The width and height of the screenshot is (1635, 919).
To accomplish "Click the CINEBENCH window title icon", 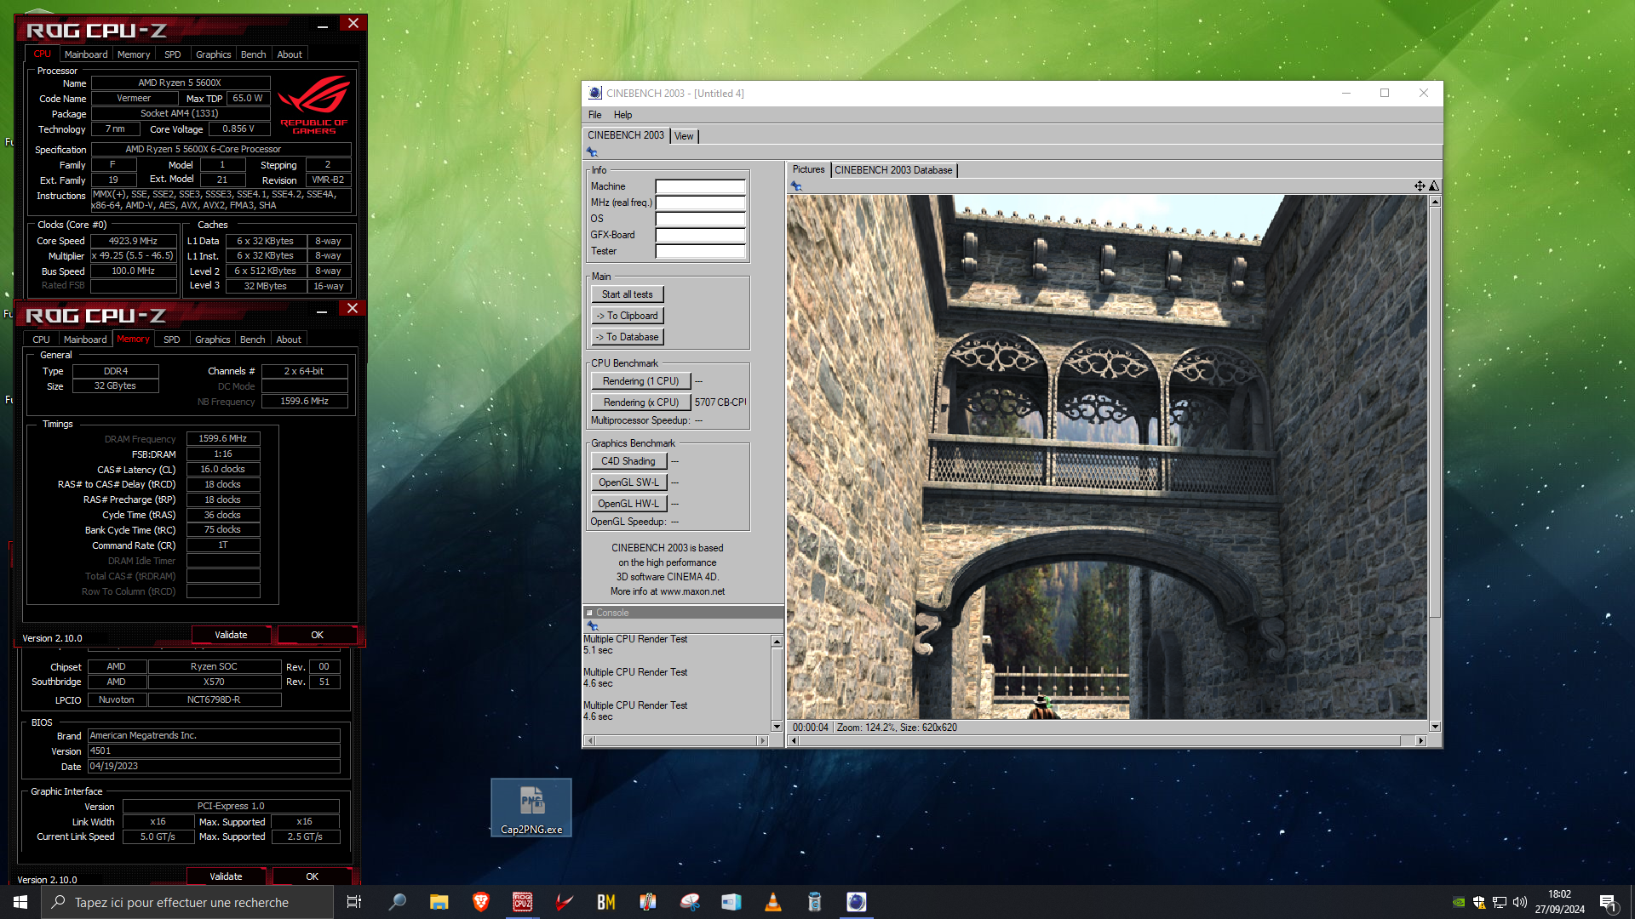I will [x=595, y=93].
